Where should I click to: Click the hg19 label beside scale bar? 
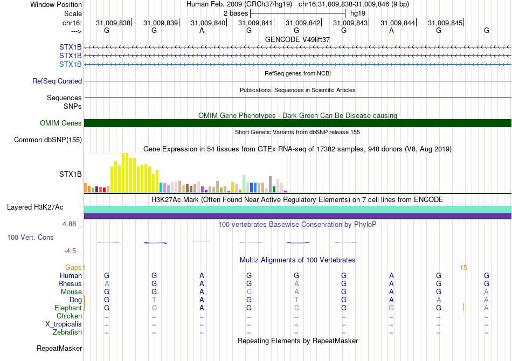pyautogui.click(x=357, y=13)
